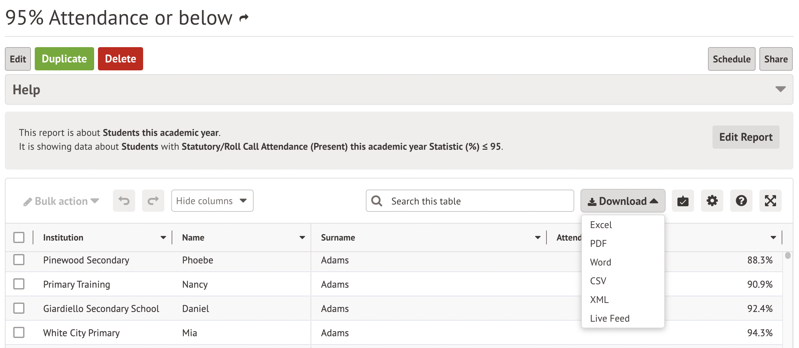Expand the Help panel
The image size is (799, 348).
[x=780, y=89]
